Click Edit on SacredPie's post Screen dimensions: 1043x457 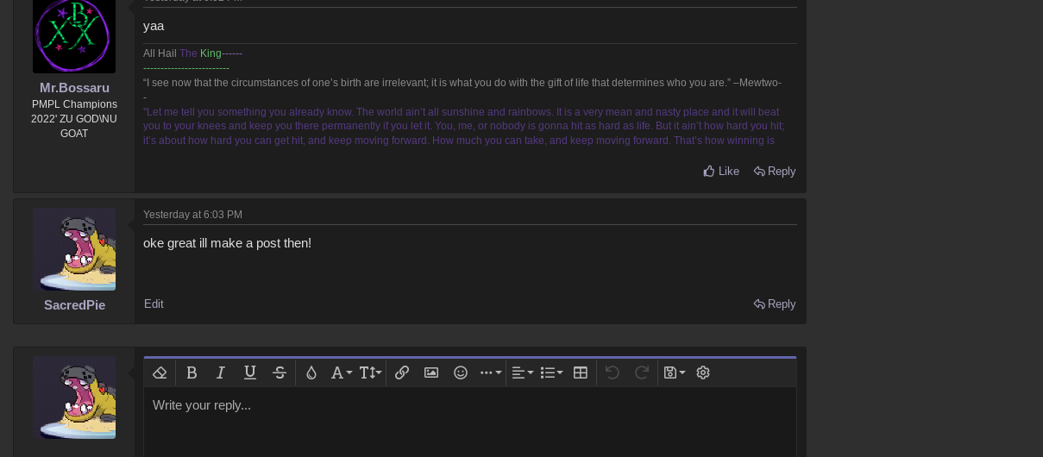point(154,304)
